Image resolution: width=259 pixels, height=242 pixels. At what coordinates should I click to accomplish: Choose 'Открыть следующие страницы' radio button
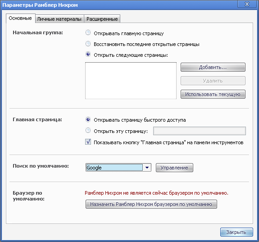(x=88, y=55)
